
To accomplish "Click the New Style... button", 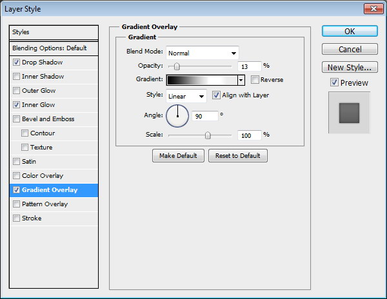I will pyautogui.click(x=349, y=67).
